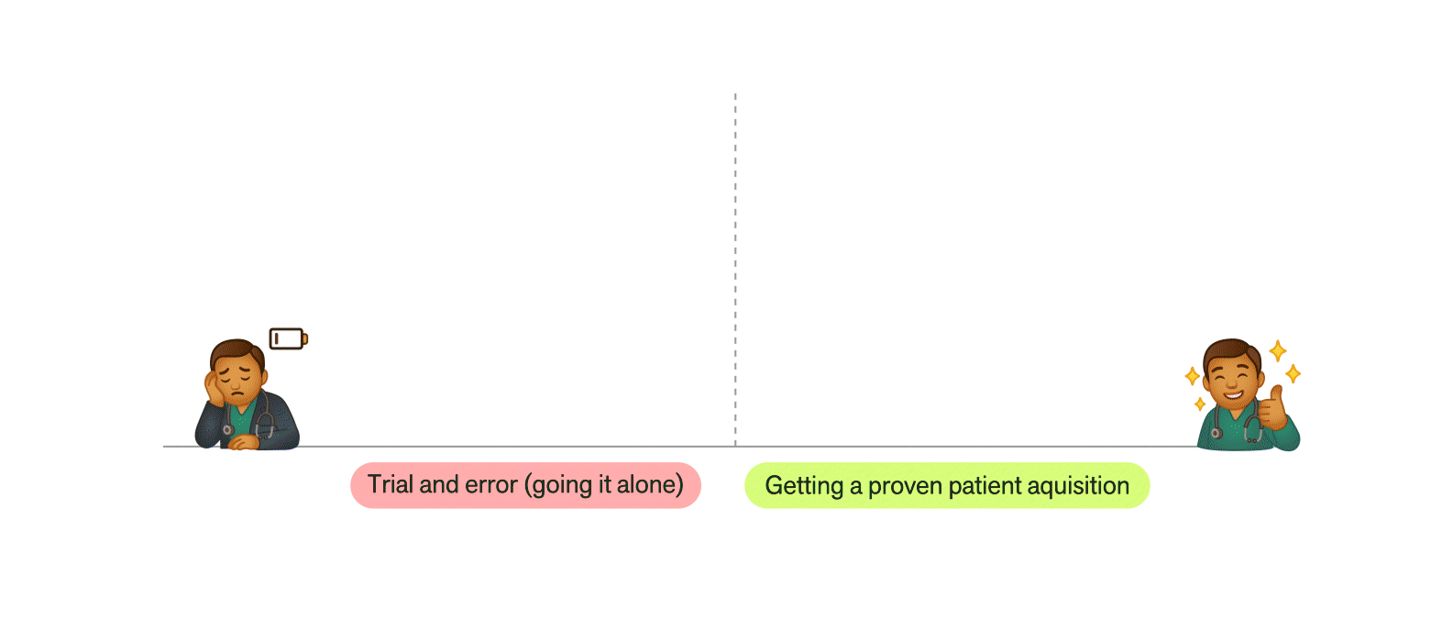Click the happy thumbs-up doctor emoji
This screenshot has width=1442, height=642.
click(x=1245, y=397)
